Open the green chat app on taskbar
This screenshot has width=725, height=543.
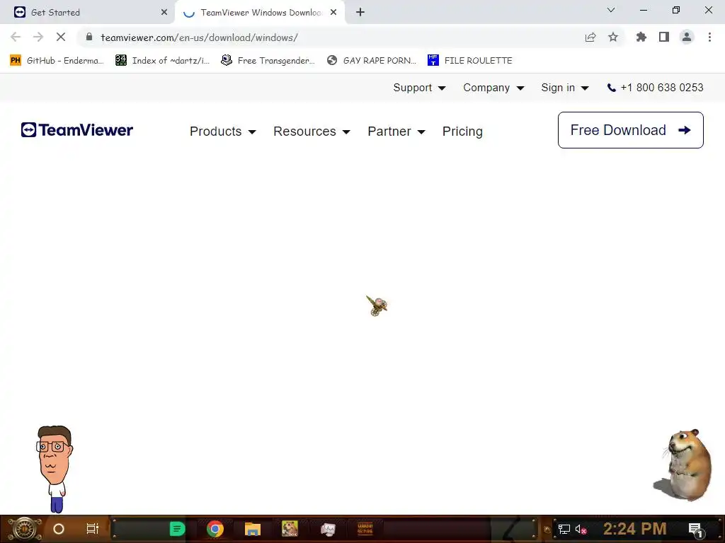[x=177, y=529]
